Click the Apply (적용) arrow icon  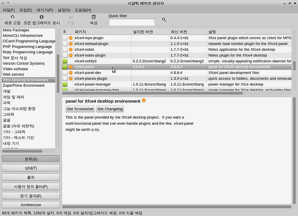pos(71,17)
